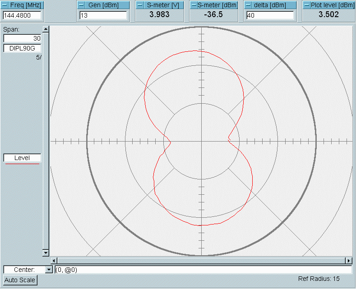Screen dimensions: 356x289
Task: Click the red Level trace color line
Action: (22, 164)
